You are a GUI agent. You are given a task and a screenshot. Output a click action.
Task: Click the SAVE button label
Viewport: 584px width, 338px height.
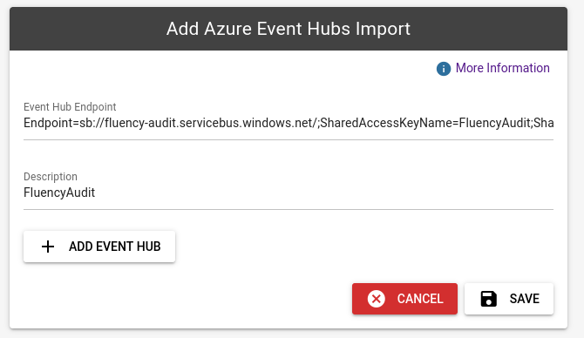tap(525, 299)
